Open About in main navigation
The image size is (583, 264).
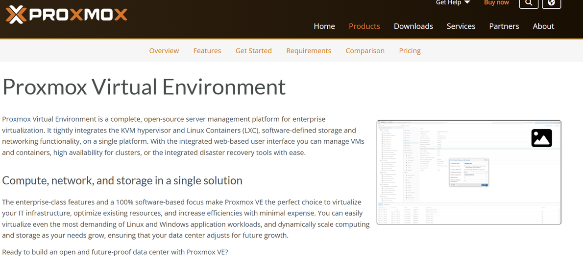pyautogui.click(x=543, y=26)
